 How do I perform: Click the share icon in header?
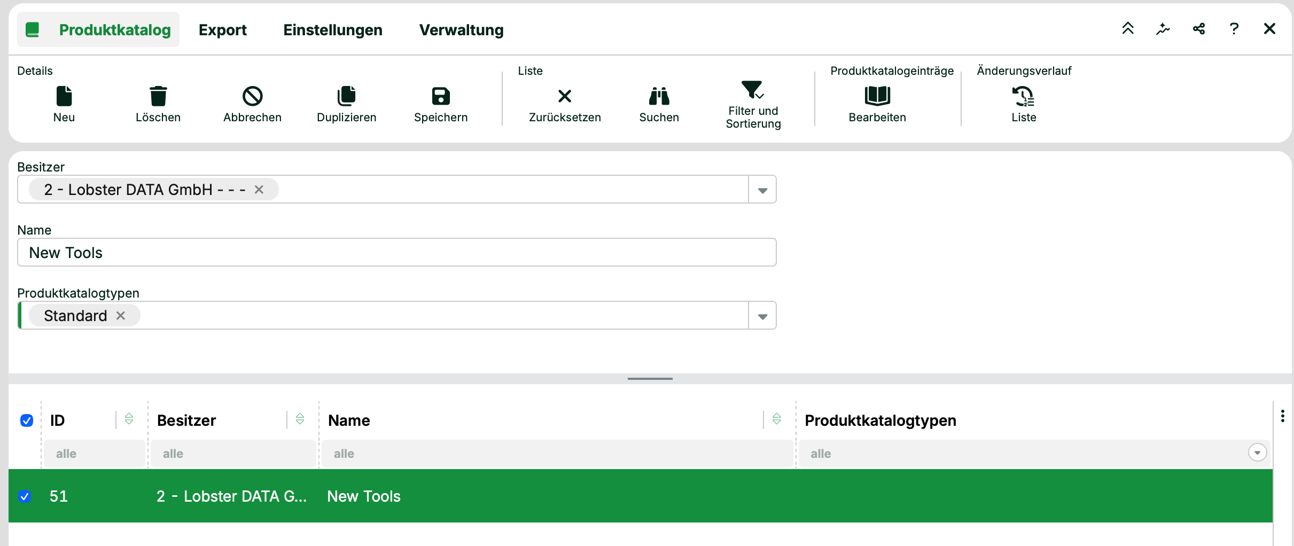point(1199,29)
